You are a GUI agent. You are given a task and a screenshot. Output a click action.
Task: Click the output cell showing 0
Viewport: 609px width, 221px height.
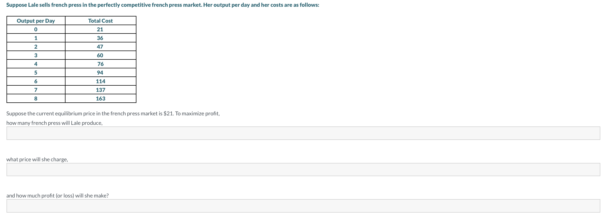(36, 29)
